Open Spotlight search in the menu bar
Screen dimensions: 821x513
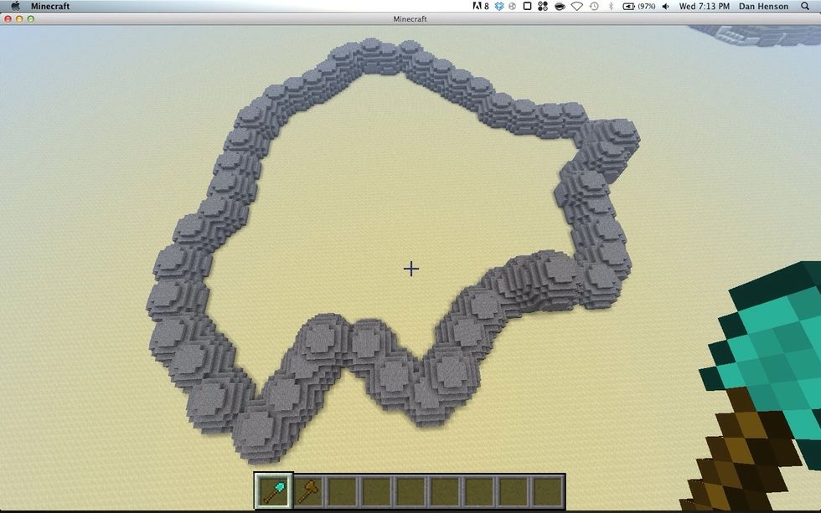point(805,6)
